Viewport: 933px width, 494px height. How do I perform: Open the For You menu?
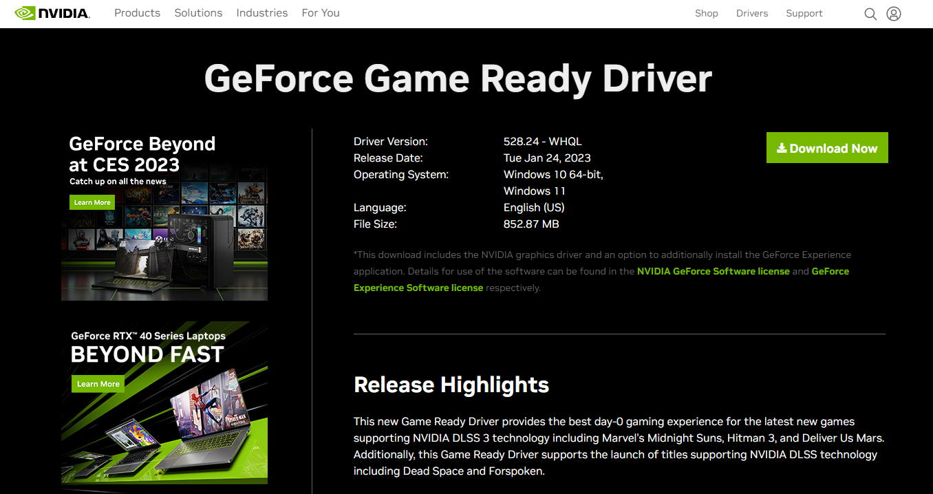coord(321,13)
